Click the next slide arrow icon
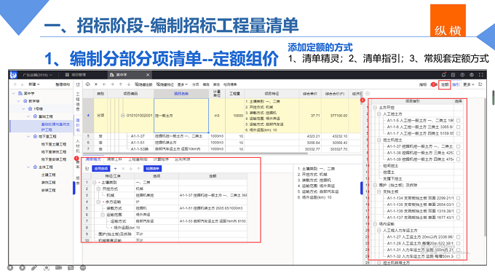 click(22, 268)
